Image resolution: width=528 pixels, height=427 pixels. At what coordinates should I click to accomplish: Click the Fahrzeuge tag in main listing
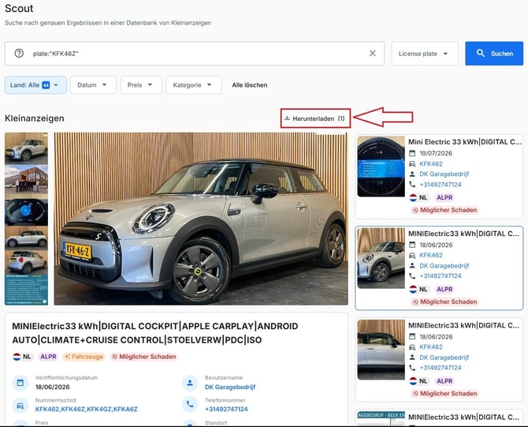[x=84, y=357]
